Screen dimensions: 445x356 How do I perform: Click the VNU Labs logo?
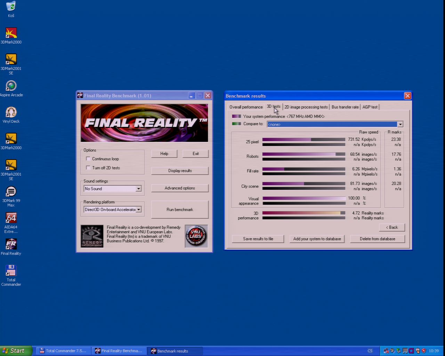(196, 236)
